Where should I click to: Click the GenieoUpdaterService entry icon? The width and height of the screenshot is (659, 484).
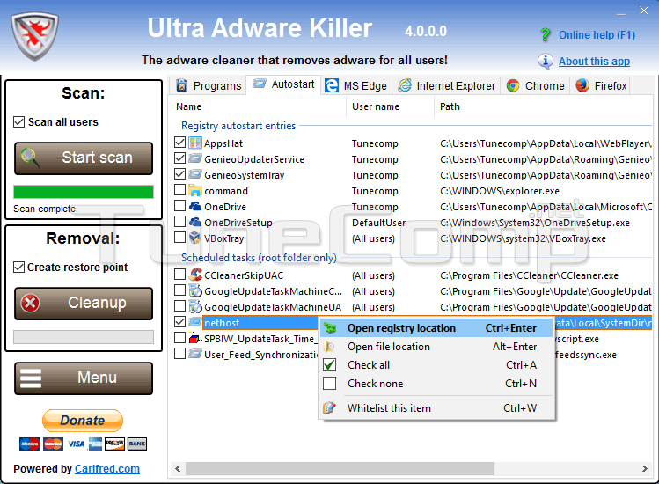[x=195, y=158]
